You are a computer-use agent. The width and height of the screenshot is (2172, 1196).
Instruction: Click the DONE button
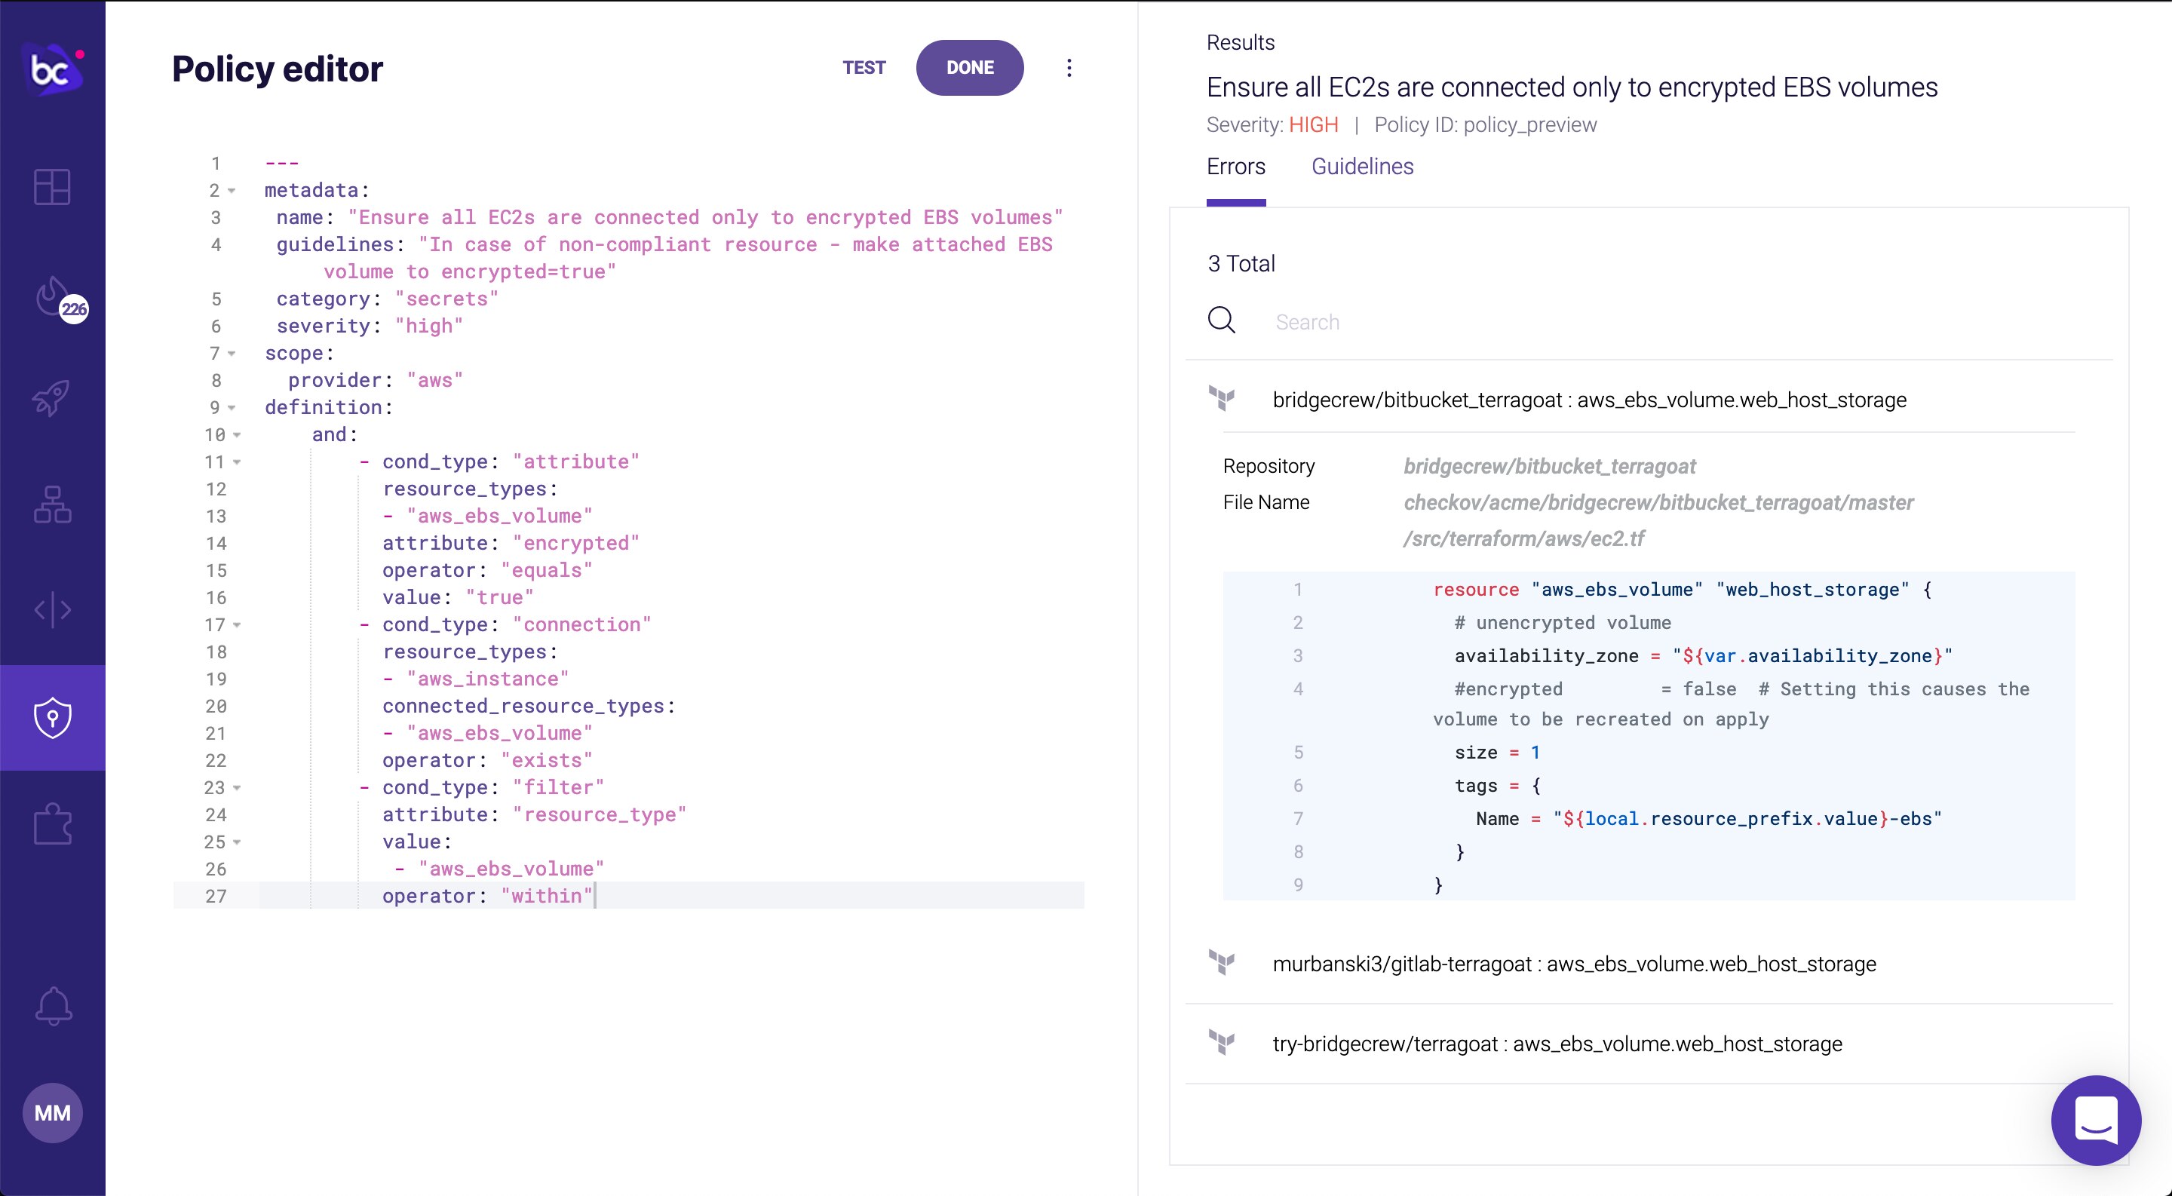click(x=970, y=67)
